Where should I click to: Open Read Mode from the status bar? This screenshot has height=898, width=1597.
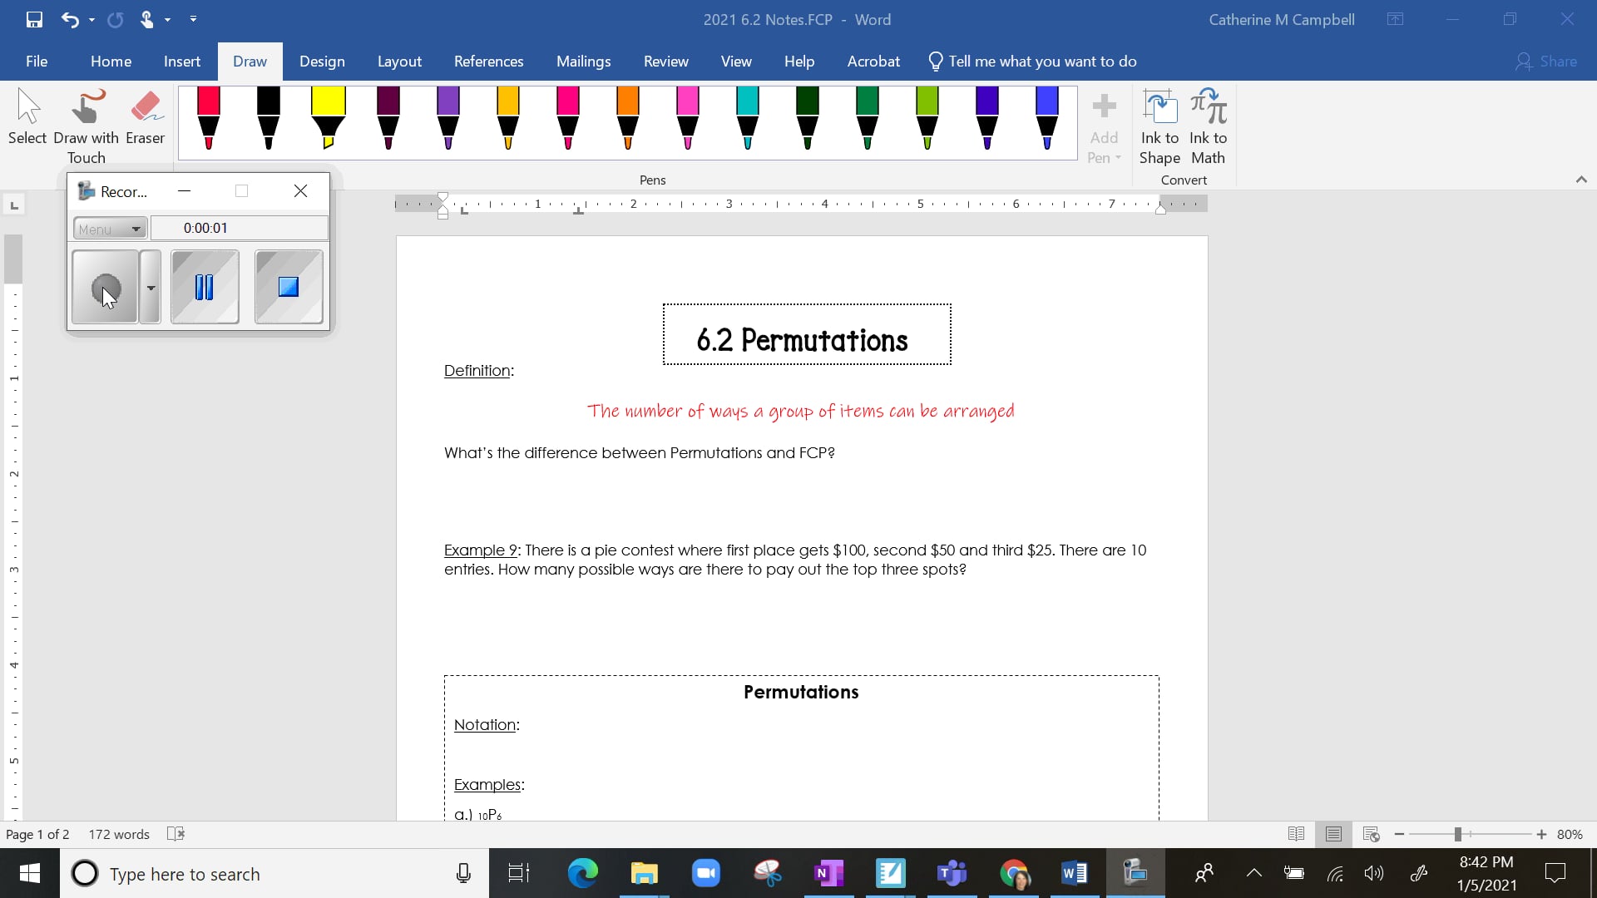coord(1296,834)
